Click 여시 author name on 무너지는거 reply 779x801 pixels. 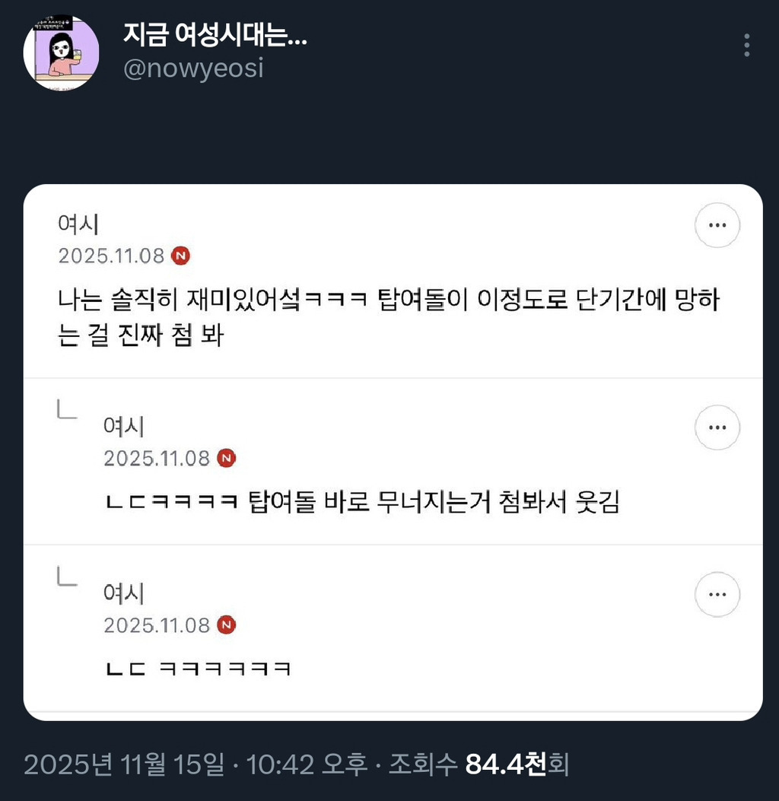[124, 427]
